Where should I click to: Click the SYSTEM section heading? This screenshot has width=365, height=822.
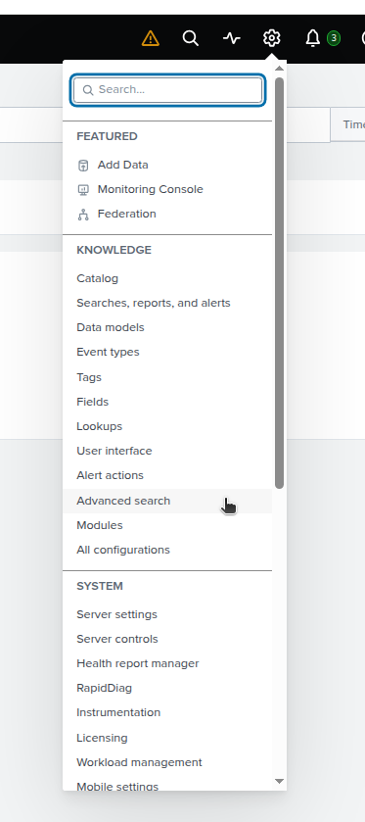click(100, 586)
